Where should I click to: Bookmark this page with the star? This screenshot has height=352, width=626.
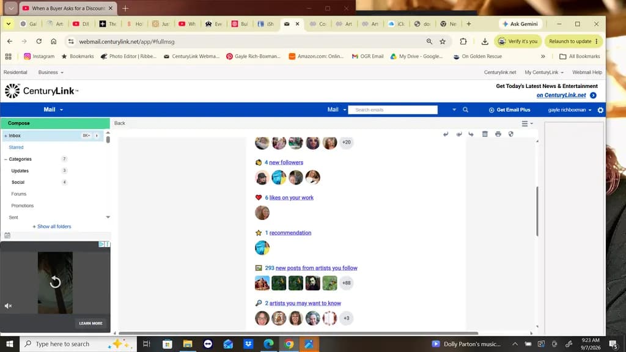tap(443, 42)
